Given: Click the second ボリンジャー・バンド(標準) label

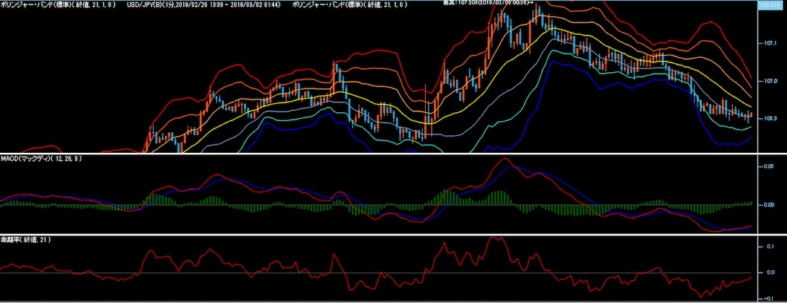Looking at the screenshot, I should coord(349,5).
